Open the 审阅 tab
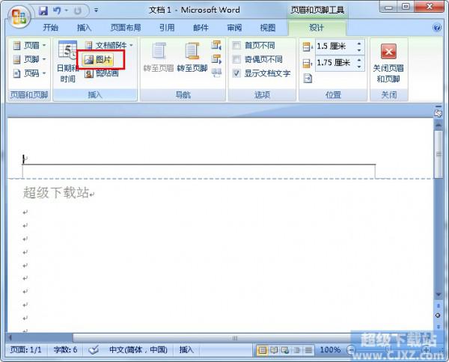449x362 pixels. point(234,28)
